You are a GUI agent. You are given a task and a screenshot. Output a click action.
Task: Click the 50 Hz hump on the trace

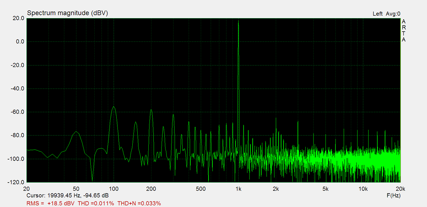(x=76, y=132)
